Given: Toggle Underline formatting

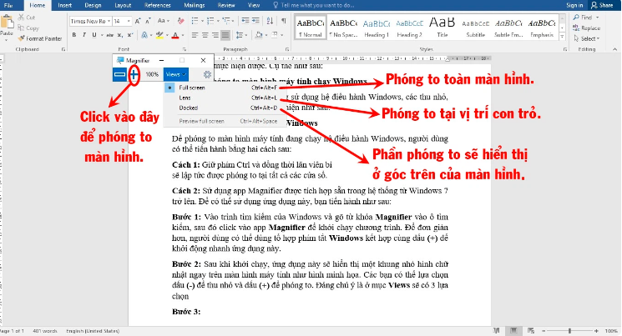Looking at the screenshot, I should [x=94, y=35].
